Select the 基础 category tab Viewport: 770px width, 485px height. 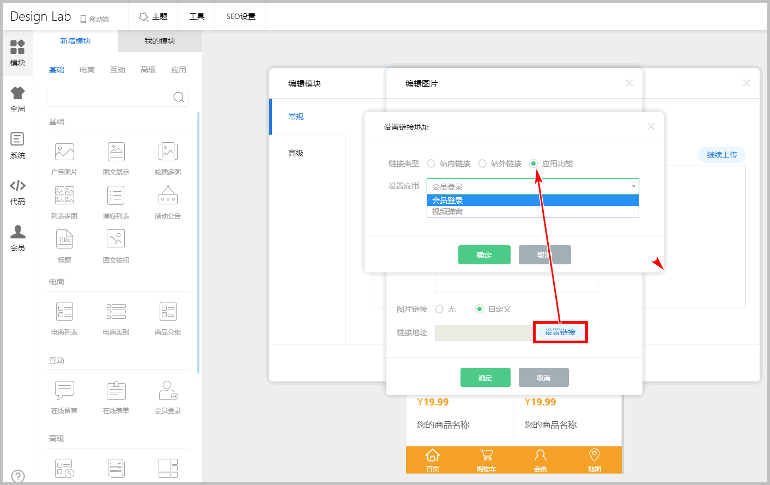click(57, 70)
